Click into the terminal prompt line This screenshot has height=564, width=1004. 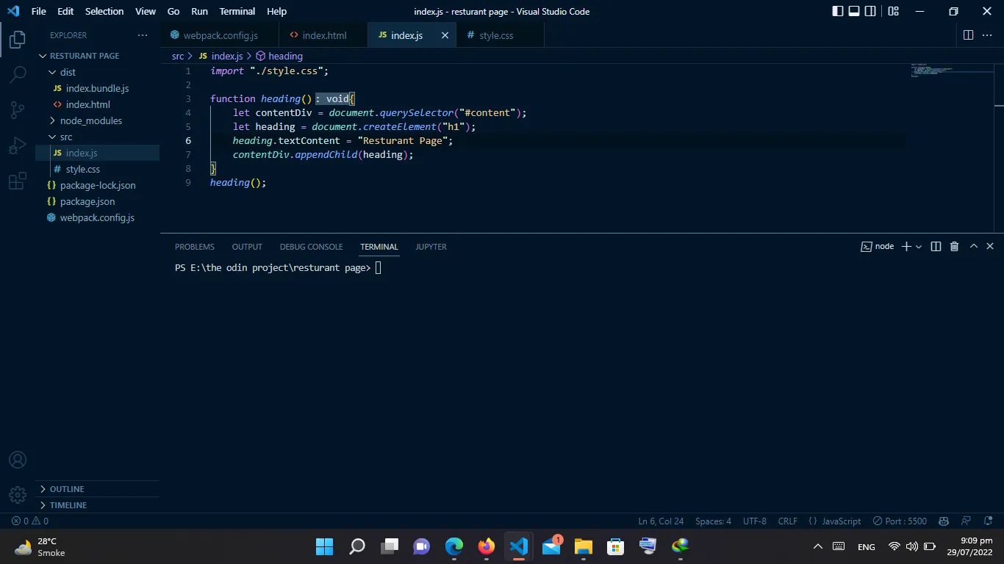point(278,268)
